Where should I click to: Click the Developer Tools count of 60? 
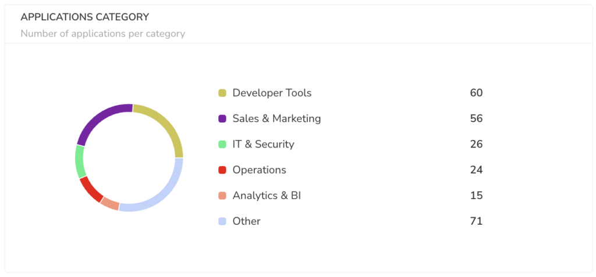[x=476, y=93]
